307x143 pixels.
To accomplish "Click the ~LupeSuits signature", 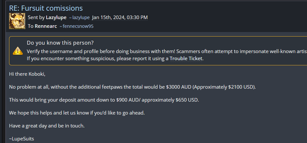I will point(21,139).
